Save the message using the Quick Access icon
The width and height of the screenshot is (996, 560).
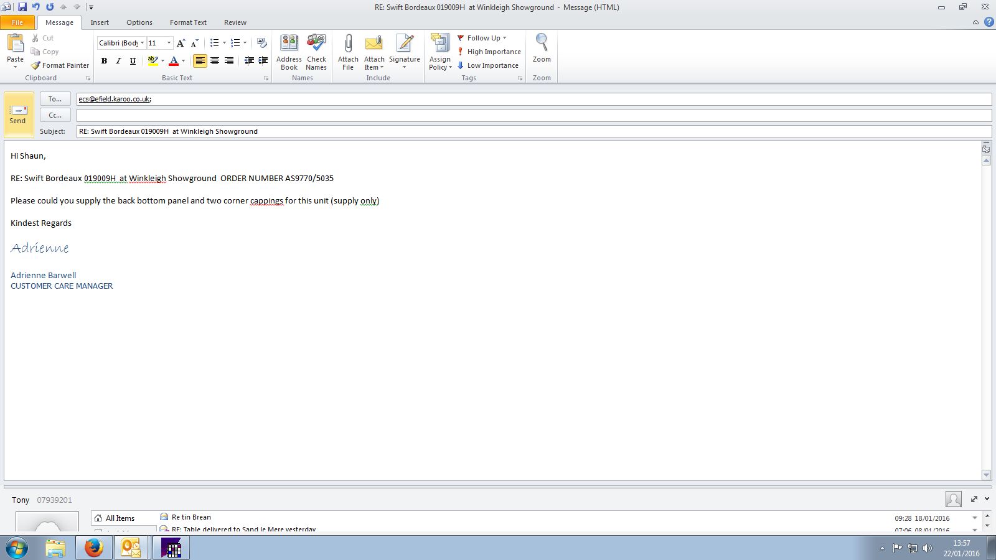pyautogui.click(x=22, y=7)
